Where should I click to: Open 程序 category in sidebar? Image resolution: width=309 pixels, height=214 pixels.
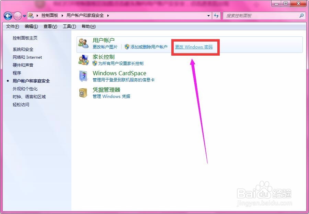[x=17, y=73]
